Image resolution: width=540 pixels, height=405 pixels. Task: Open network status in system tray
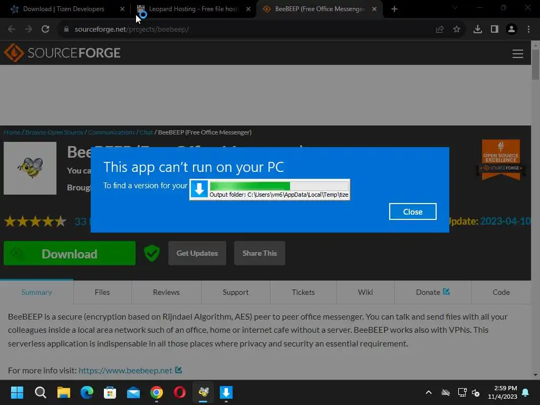click(x=462, y=392)
